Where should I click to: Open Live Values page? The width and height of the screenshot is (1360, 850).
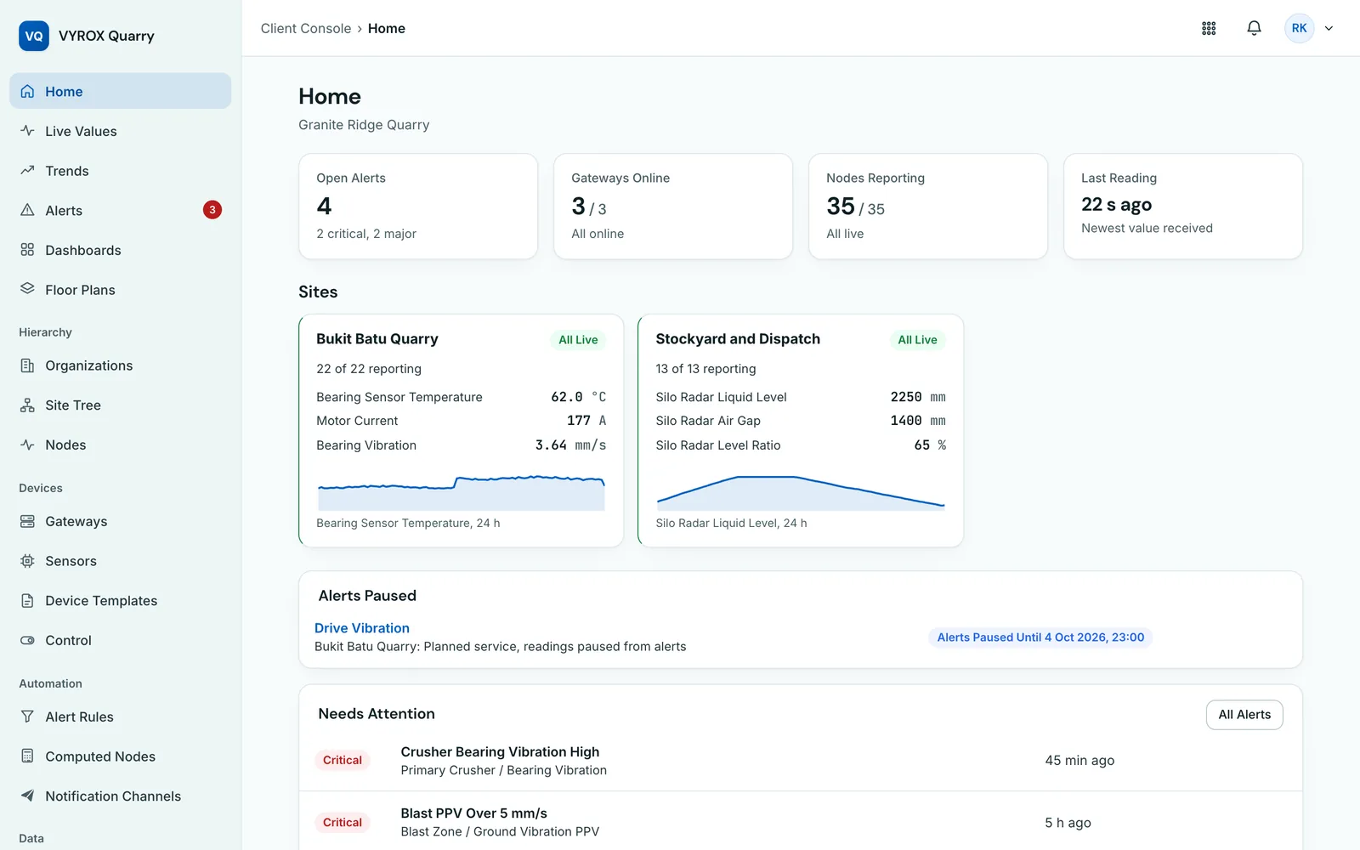click(120, 131)
